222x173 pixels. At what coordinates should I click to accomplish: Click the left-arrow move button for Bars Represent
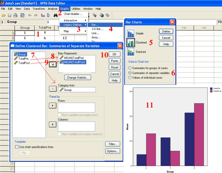pos(53,65)
